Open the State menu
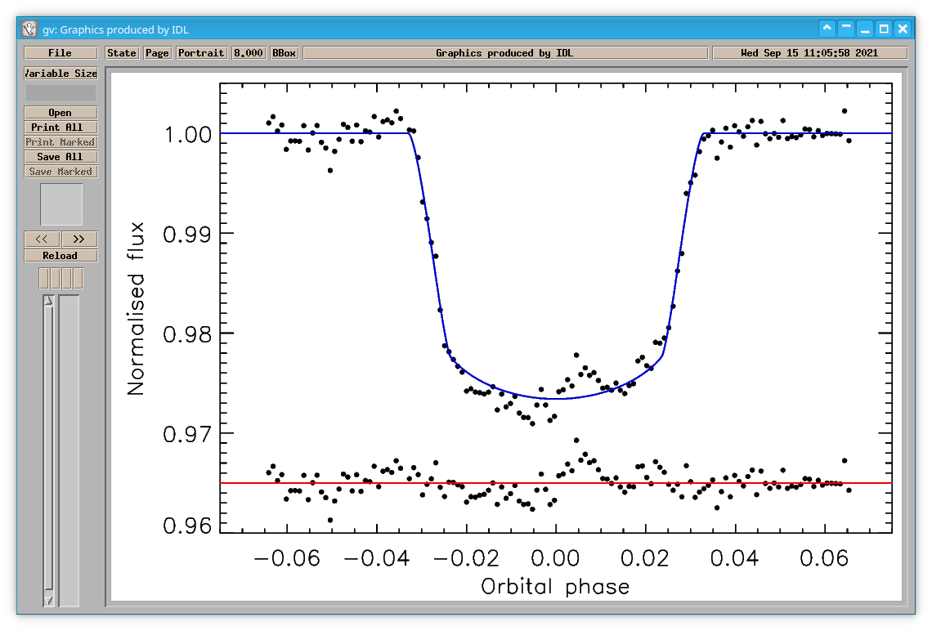The height and width of the screenshot is (631, 932). (122, 53)
